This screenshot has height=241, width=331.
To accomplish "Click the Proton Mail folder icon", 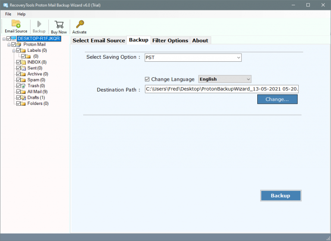I will tap(19, 44).
